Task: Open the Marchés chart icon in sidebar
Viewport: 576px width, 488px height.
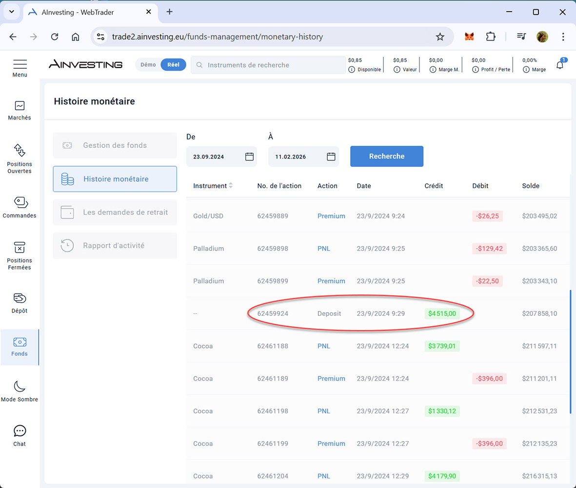Action: 20,106
